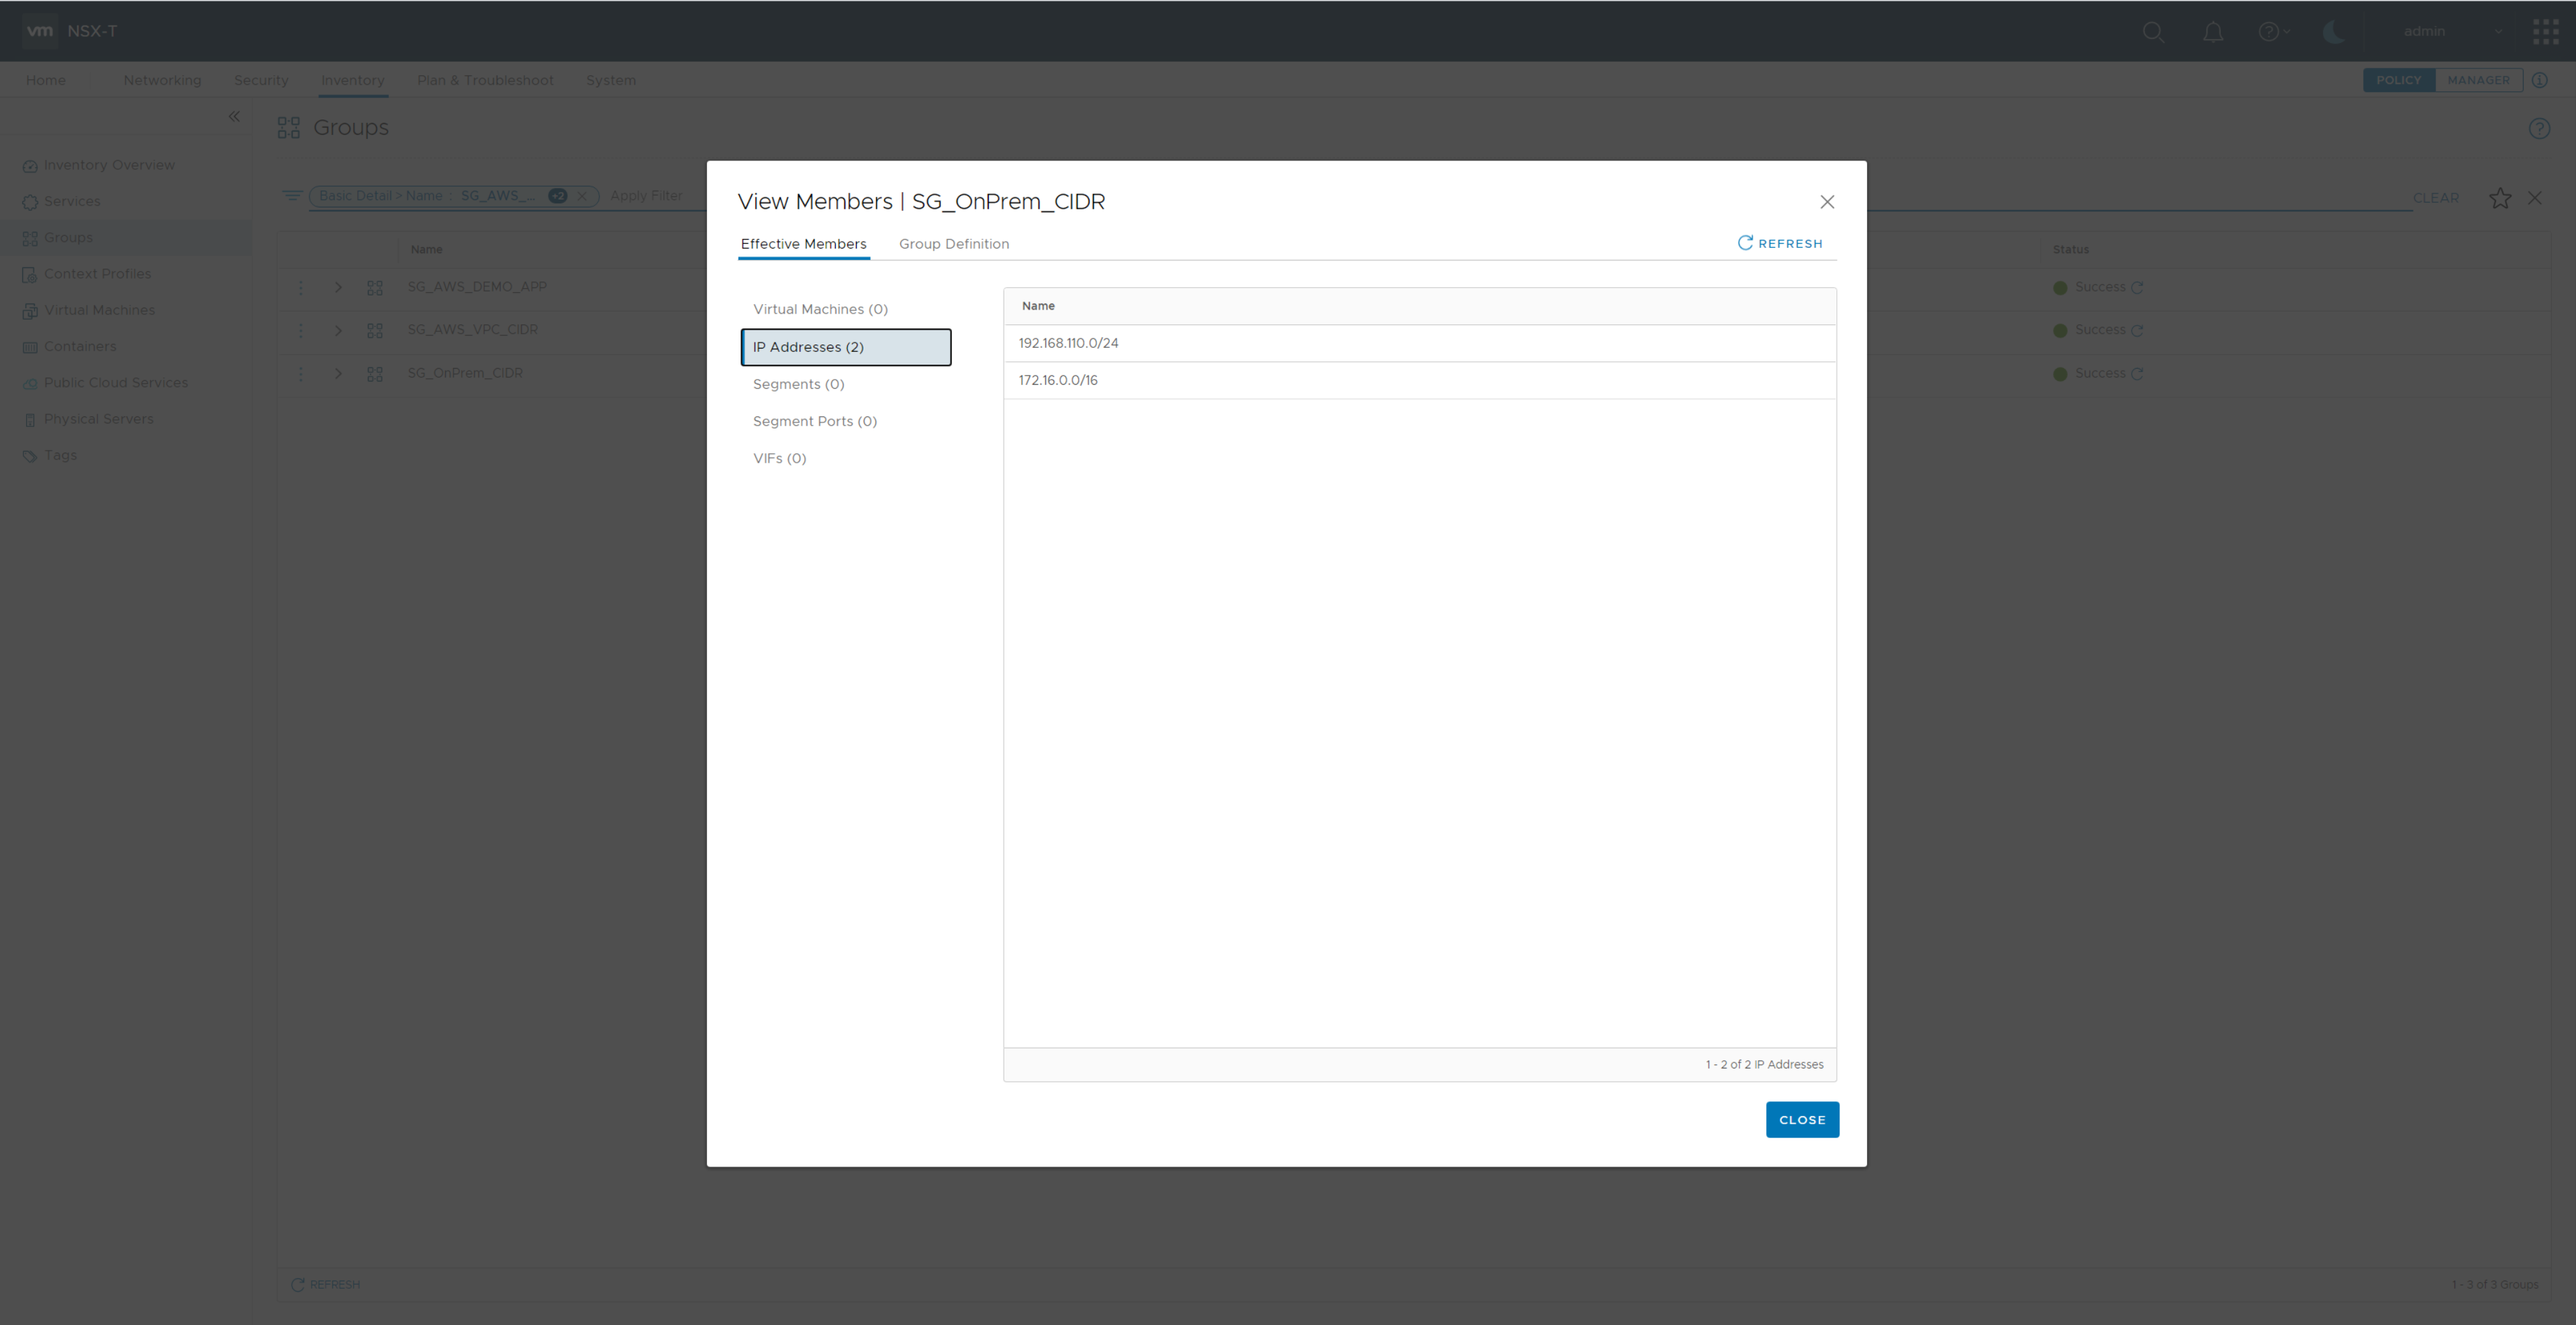Open the Home menu tab

[46, 80]
